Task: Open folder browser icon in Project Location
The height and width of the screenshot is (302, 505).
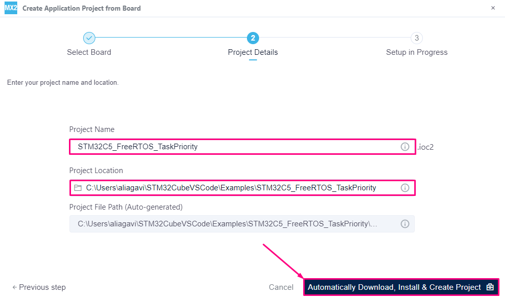Action: (78, 188)
